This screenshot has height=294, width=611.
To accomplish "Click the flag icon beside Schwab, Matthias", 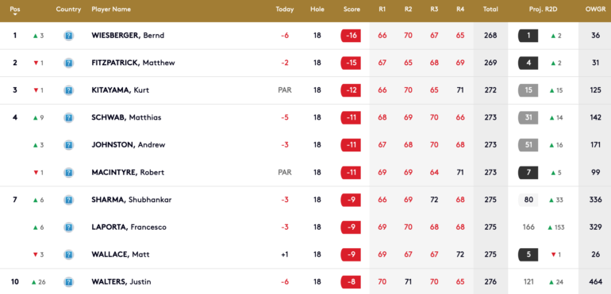I will click(68, 117).
